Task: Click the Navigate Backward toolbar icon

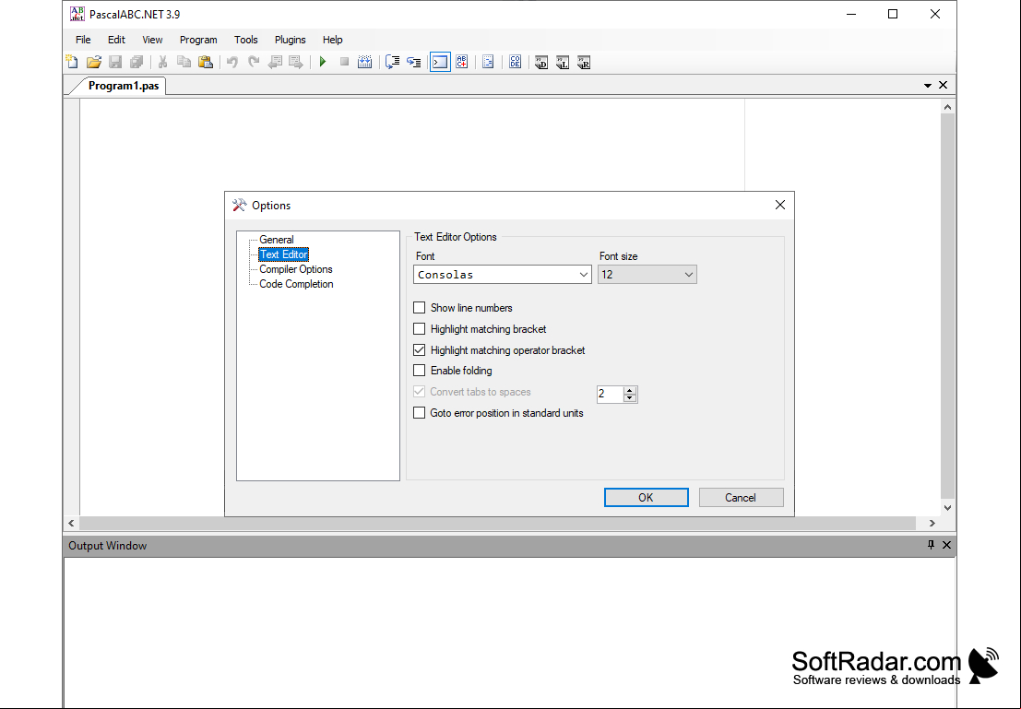Action: [x=275, y=62]
